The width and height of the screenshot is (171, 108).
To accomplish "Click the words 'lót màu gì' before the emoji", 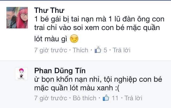I will click(x=51, y=39).
